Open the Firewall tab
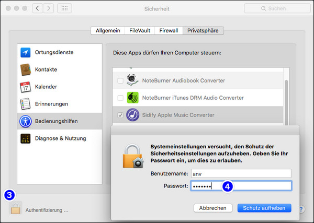Image resolution: width=314 pixels, height=223 pixels. (x=169, y=31)
